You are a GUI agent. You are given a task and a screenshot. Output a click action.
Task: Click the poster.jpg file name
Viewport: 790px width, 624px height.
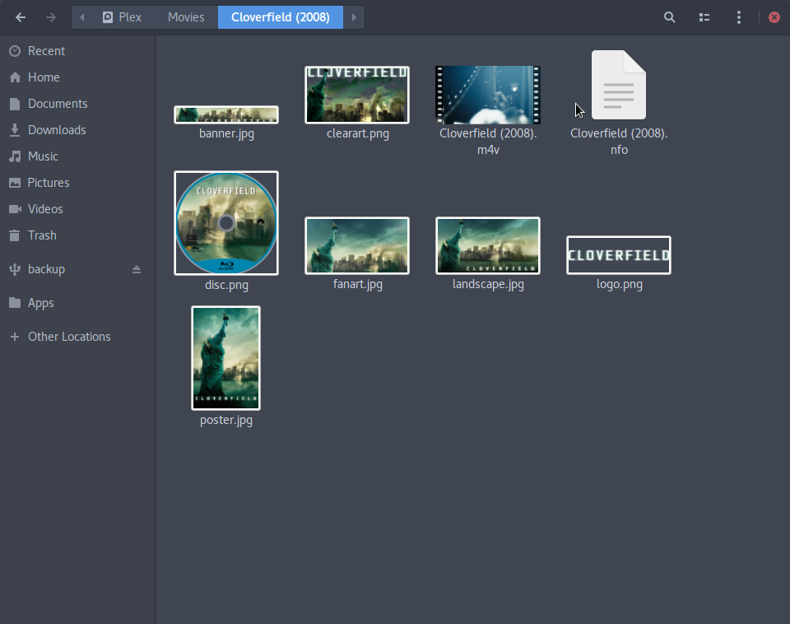pyautogui.click(x=226, y=420)
